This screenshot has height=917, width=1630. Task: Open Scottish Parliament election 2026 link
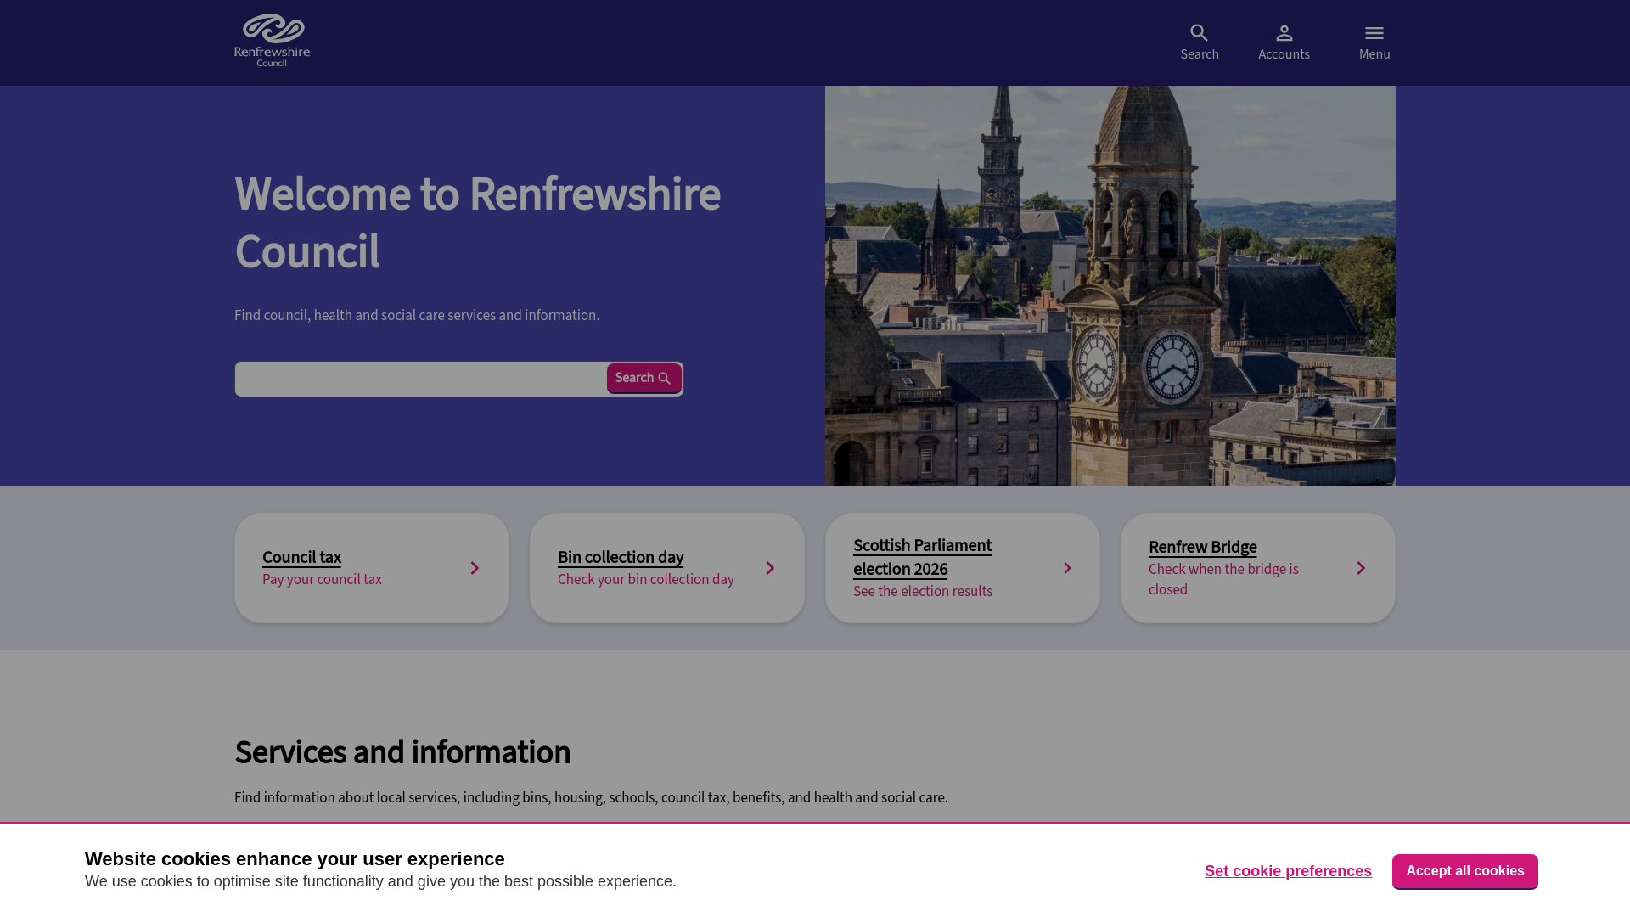(922, 557)
